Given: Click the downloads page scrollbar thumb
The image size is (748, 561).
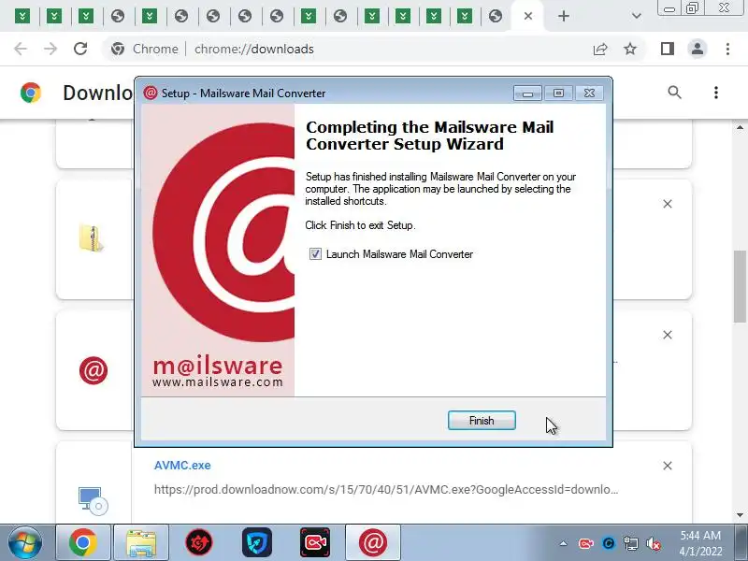Looking at the screenshot, I should pos(740,286).
